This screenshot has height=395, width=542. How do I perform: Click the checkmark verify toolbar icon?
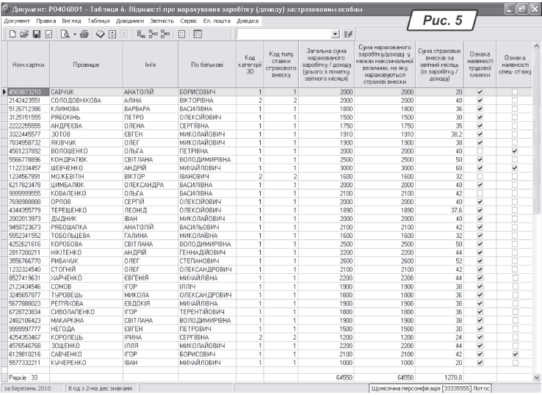(48, 35)
